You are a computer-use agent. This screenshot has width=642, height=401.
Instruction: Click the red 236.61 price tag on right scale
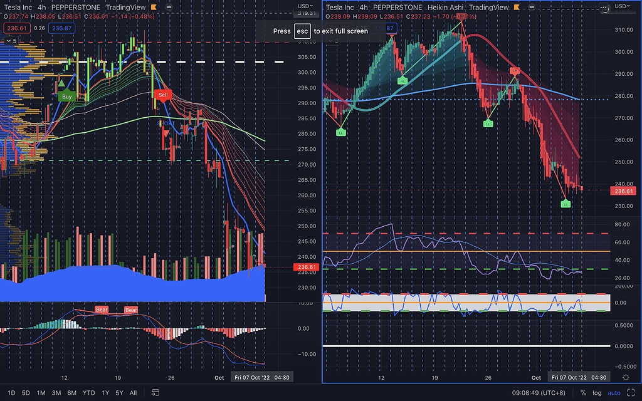click(x=623, y=191)
